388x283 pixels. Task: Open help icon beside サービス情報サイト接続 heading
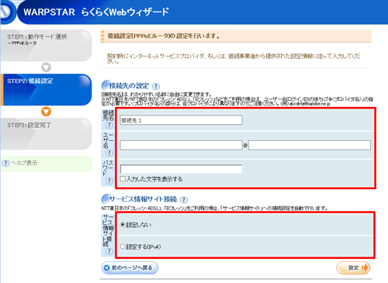coord(184,199)
